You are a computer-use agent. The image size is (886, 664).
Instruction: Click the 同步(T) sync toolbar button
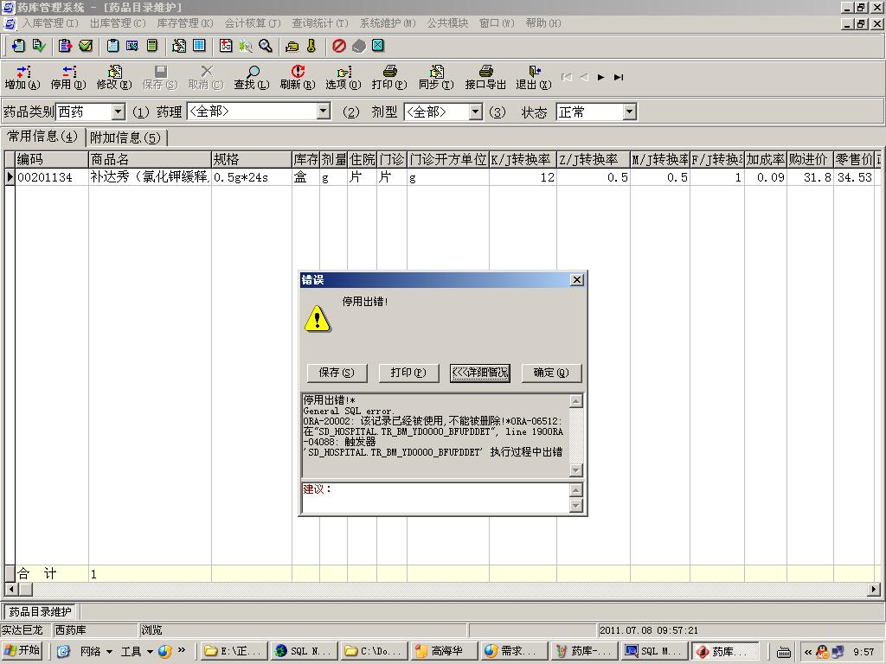click(436, 77)
